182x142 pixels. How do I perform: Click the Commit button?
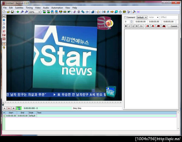point(173,26)
